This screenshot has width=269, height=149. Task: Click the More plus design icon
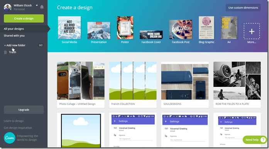pos(252,31)
